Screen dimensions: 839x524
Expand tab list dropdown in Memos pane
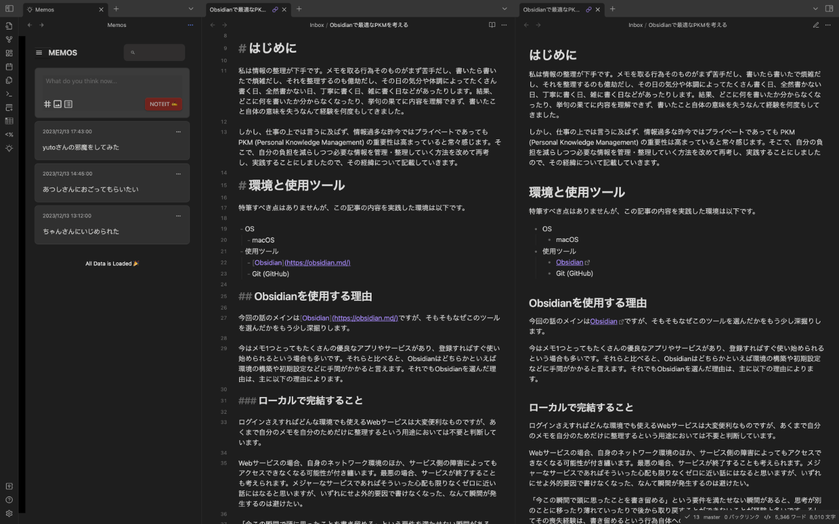pyautogui.click(x=191, y=9)
